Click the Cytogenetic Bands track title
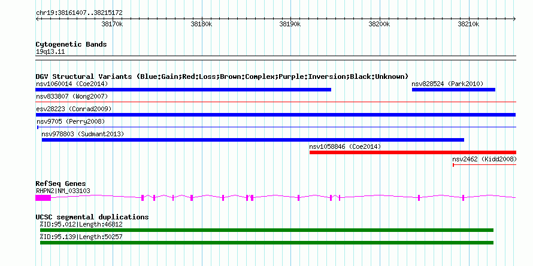The width and height of the screenshot is (533, 266). [71, 44]
